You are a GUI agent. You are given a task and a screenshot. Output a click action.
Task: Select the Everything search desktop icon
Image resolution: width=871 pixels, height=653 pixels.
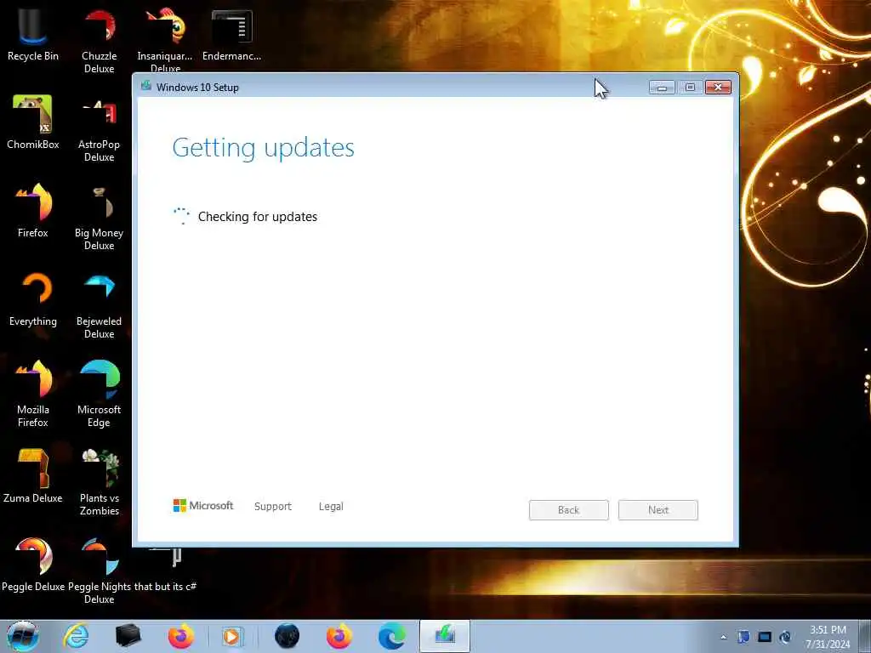(33, 300)
